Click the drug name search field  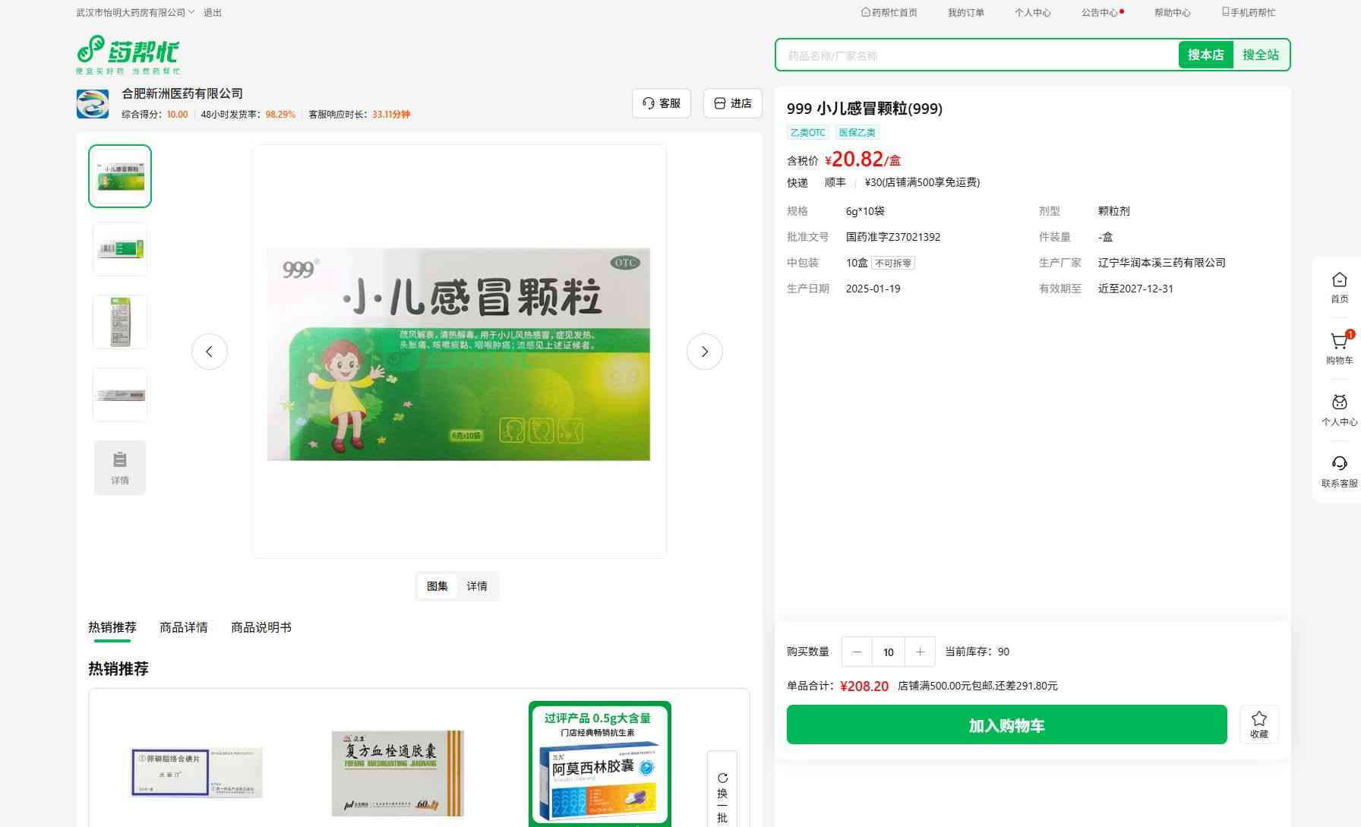(x=976, y=55)
